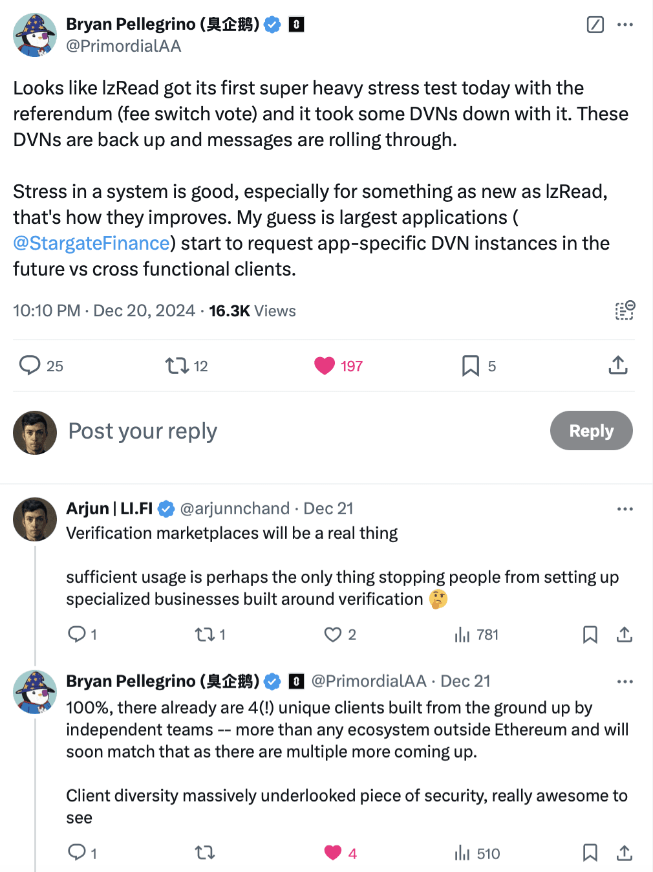
Task: Type in the Post your reply field
Action: point(259,431)
